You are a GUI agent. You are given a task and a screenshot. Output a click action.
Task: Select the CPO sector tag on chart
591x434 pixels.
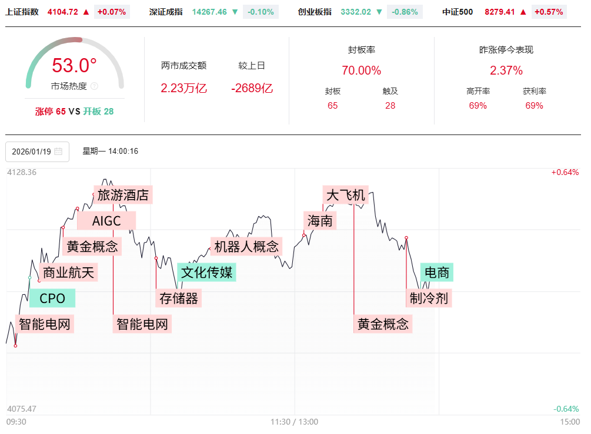pos(52,298)
